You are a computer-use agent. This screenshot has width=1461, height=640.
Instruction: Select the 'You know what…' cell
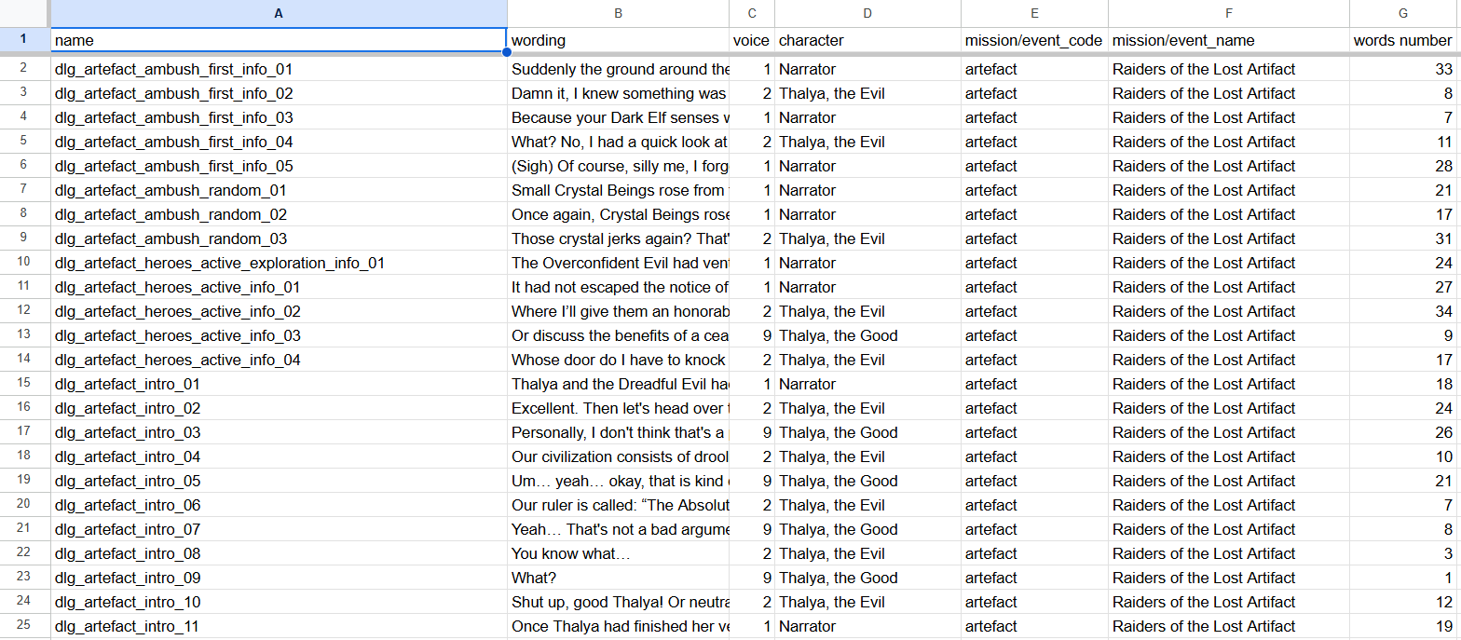pyautogui.click(x=618, y=553)
